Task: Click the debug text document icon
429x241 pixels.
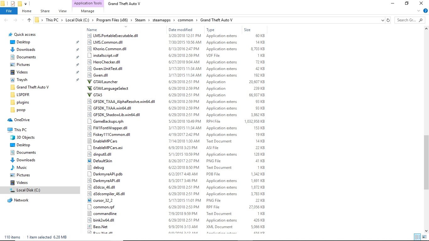Action: coord(90,168)
